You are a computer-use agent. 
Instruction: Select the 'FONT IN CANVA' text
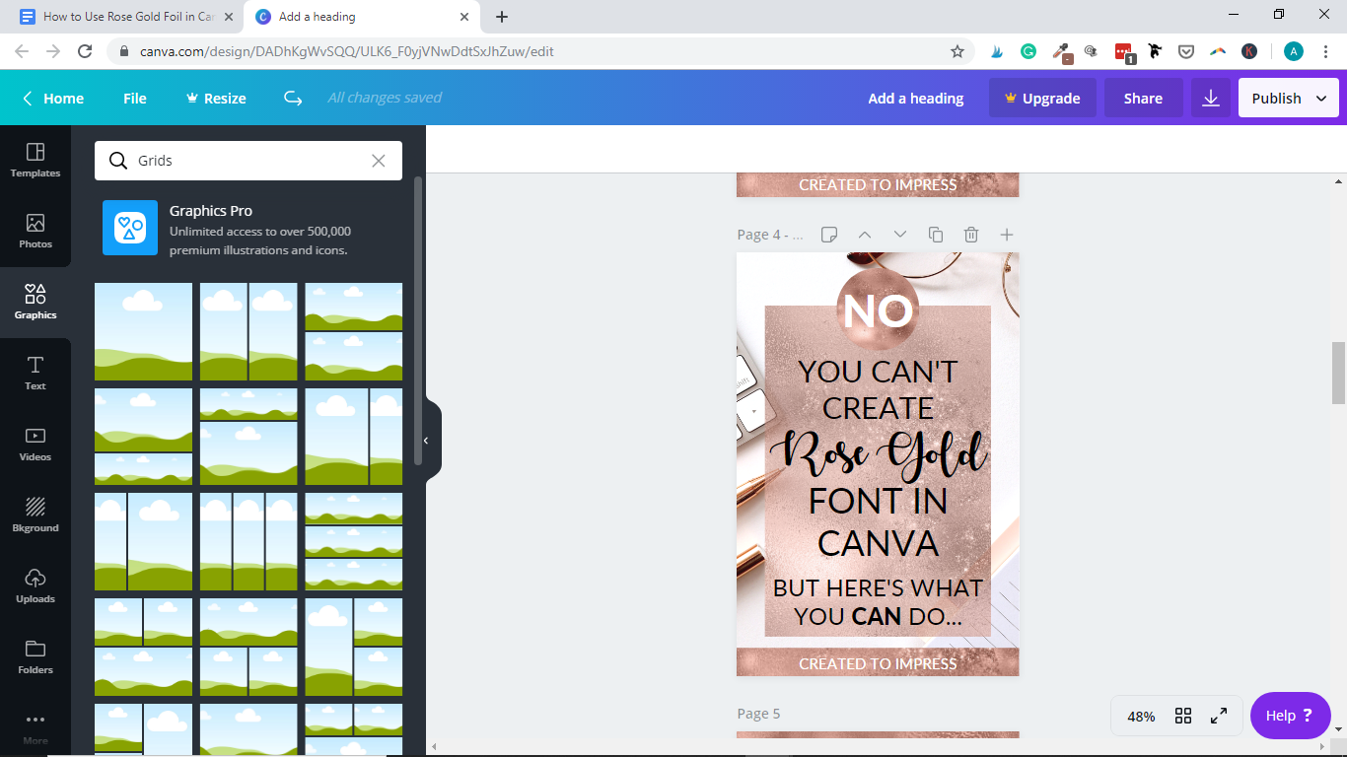coord(878,521)
